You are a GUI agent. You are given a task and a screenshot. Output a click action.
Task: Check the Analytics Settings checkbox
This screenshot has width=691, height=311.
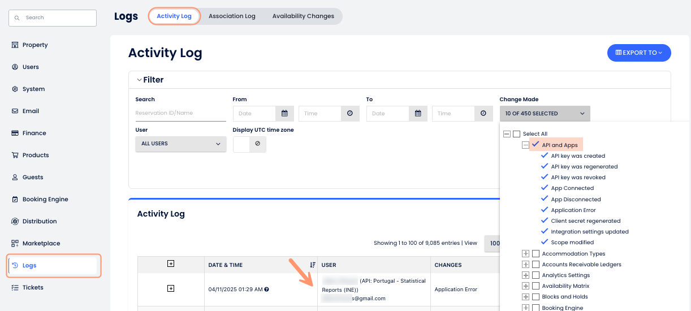536,275
